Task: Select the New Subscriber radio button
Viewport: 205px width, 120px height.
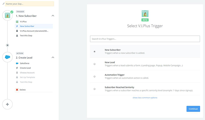Action: pyautogui.click(x=95, y=51)
